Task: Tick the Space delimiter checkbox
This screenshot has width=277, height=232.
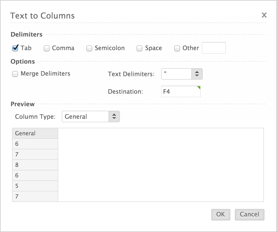Action: (x=140, y=48)
